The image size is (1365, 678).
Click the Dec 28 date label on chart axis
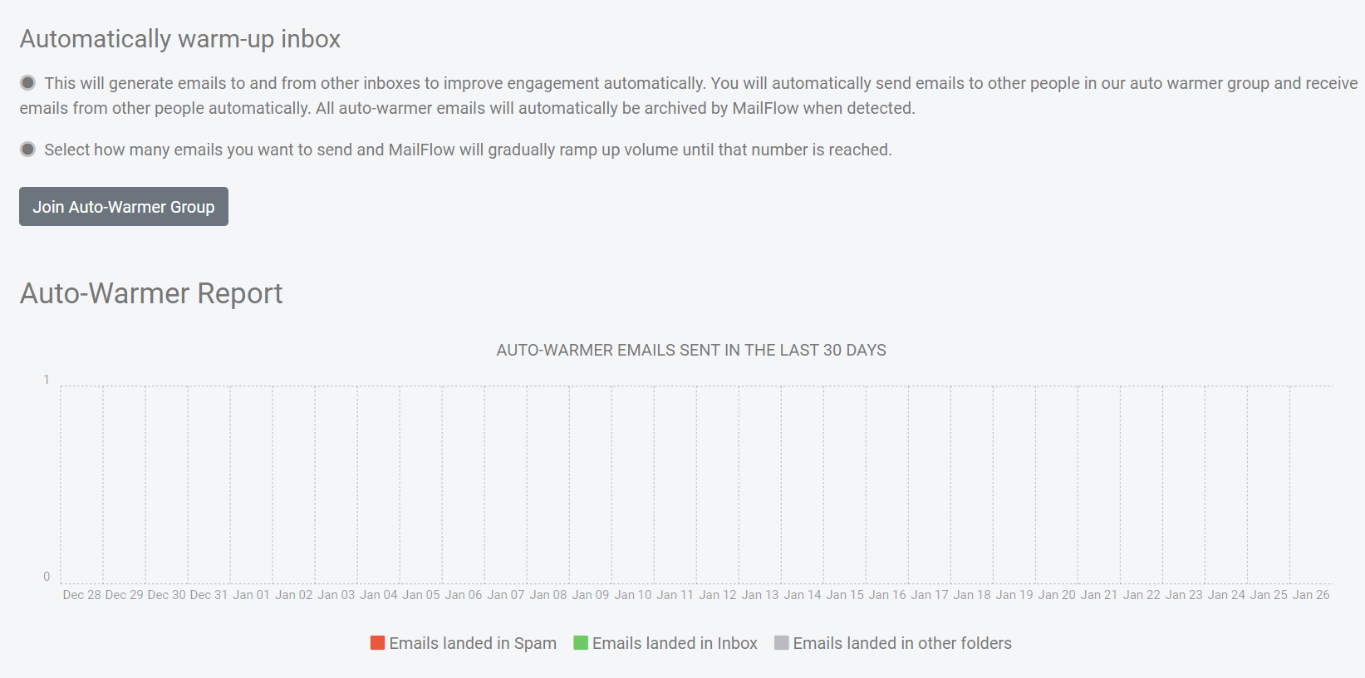click(x=81, y=595)
